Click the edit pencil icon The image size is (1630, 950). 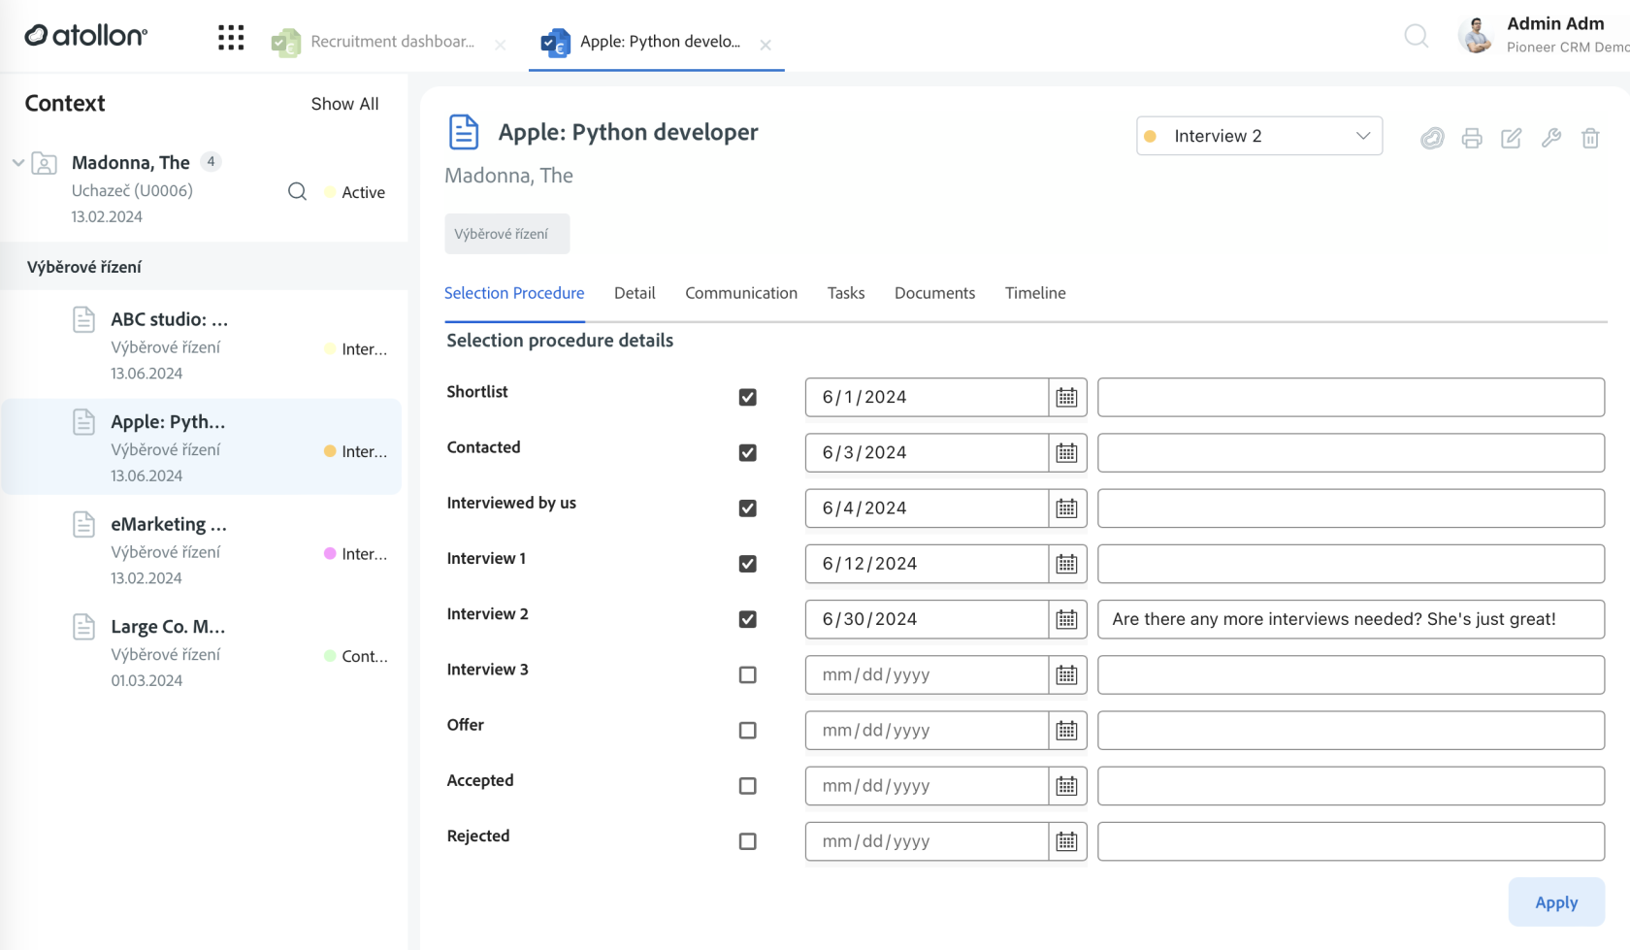click(1512, 138)
